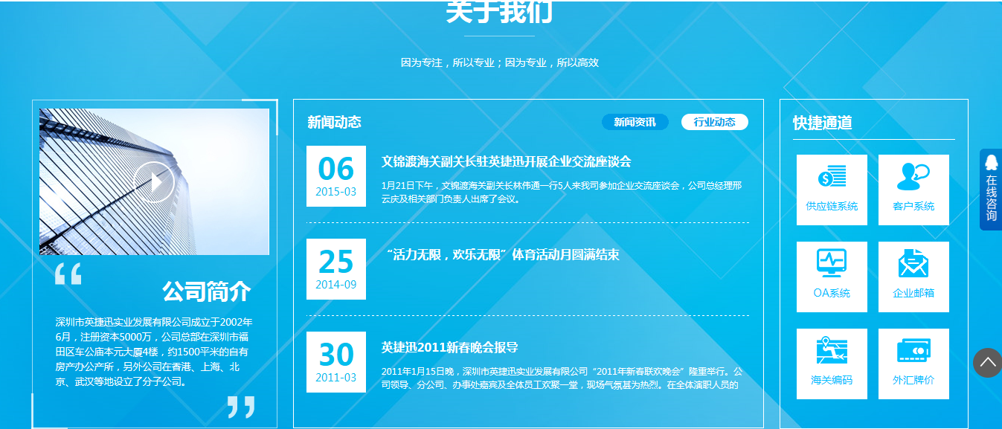This screenshot has width=1002, height=429.
Task: Click the 30 2011-03 date block
Action: point(335,363)
